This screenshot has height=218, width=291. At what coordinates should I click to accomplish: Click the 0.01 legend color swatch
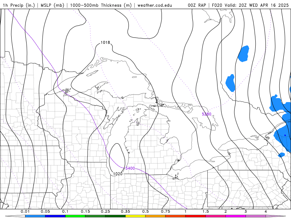(35, 216)
